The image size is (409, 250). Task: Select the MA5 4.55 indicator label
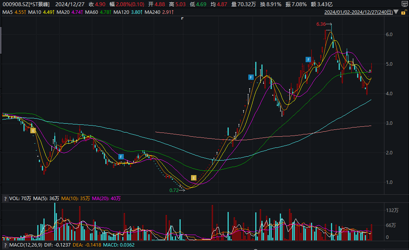pyautogui.click(x=14, y=12)
